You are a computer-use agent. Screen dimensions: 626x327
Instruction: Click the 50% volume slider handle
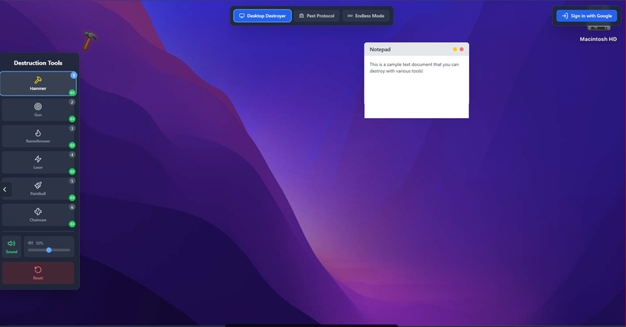49,250
